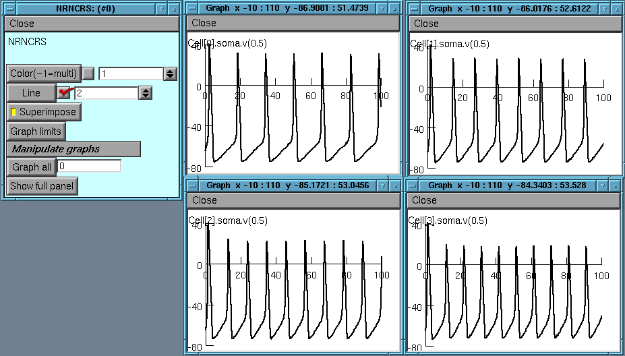The image size is (625, 356).
Task: Open window menu of NRNCRS panel
Action: (x=9, y=9)
